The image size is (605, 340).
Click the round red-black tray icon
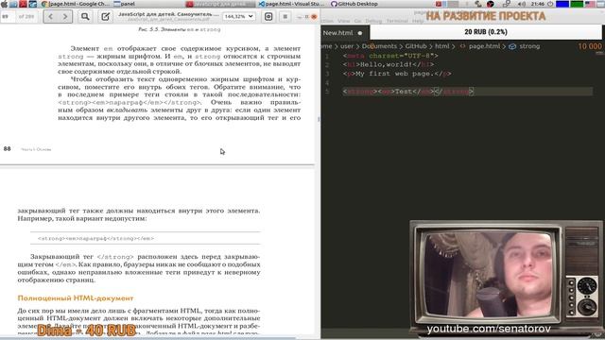point(491,4)
